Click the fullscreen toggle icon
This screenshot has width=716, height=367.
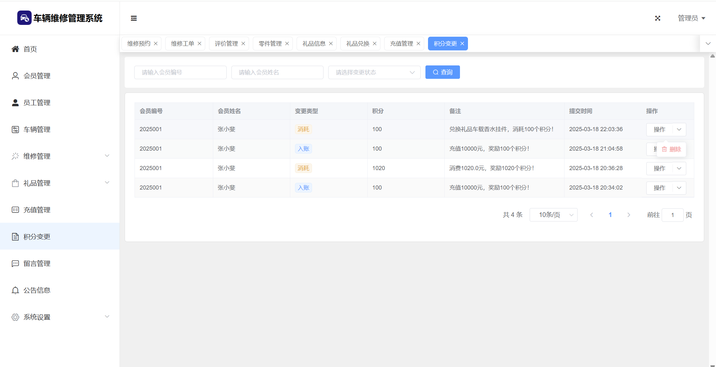tap(658, 18)
